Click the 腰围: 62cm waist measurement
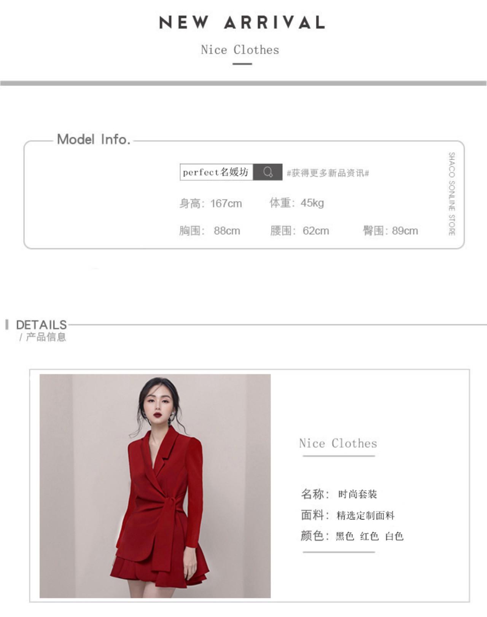This screenshot has height=617, width=487. pyautogui.click(x=300, y=231)
